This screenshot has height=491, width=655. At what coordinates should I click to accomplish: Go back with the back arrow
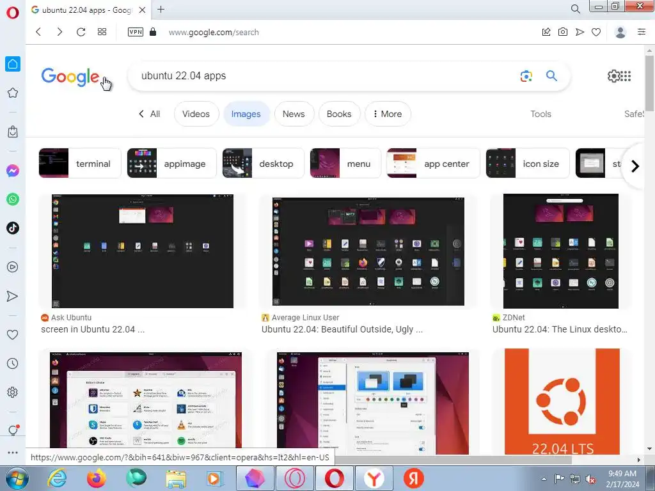pyautogui.click(x=38, y=32)
